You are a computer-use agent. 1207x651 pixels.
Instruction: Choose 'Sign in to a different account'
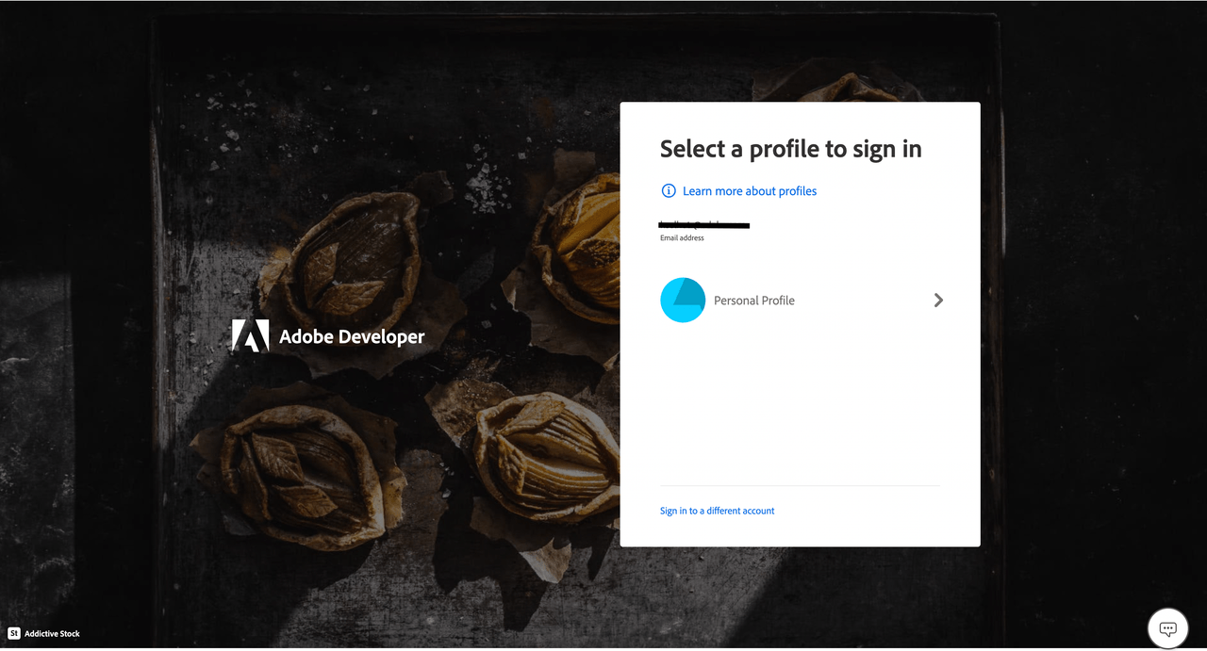(717, 510)
